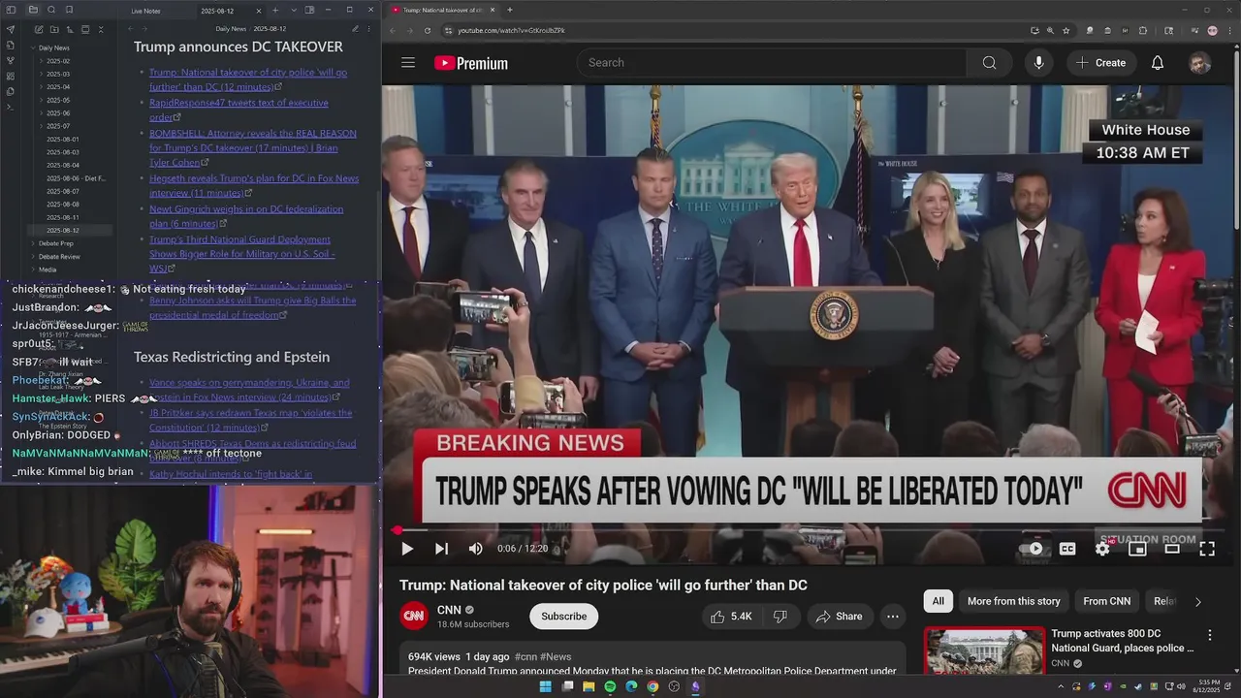The height and width of the screenshot is (698, 1241).
Task: Play the CNN video
Action: click(x=407, y=549)
